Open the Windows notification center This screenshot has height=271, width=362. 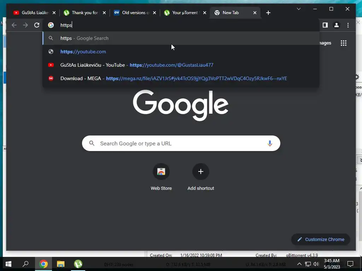click(x=350, y=264)
